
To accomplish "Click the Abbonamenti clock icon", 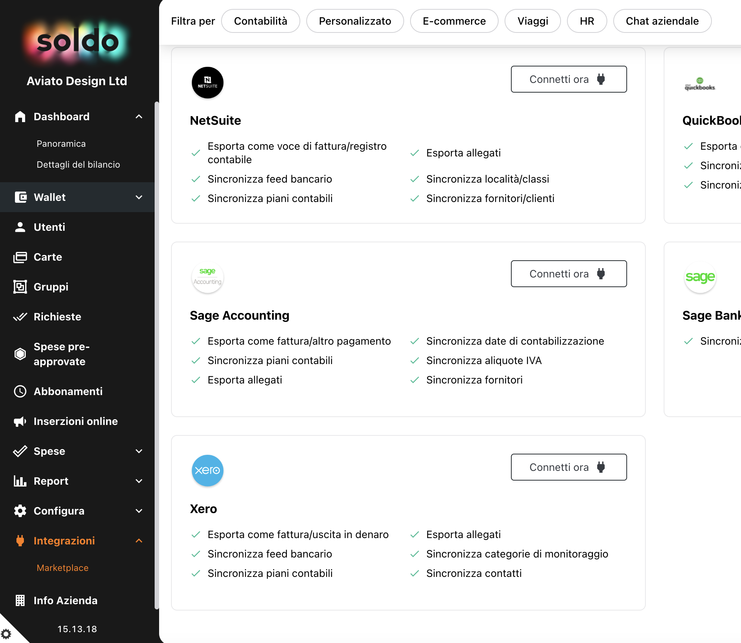I will click(20, 391).
